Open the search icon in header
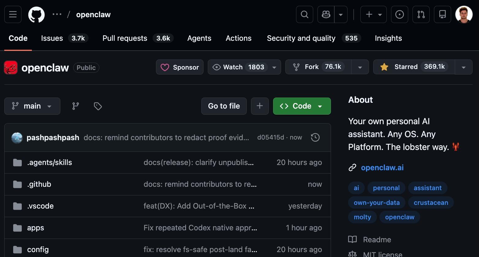 (305, 14)
